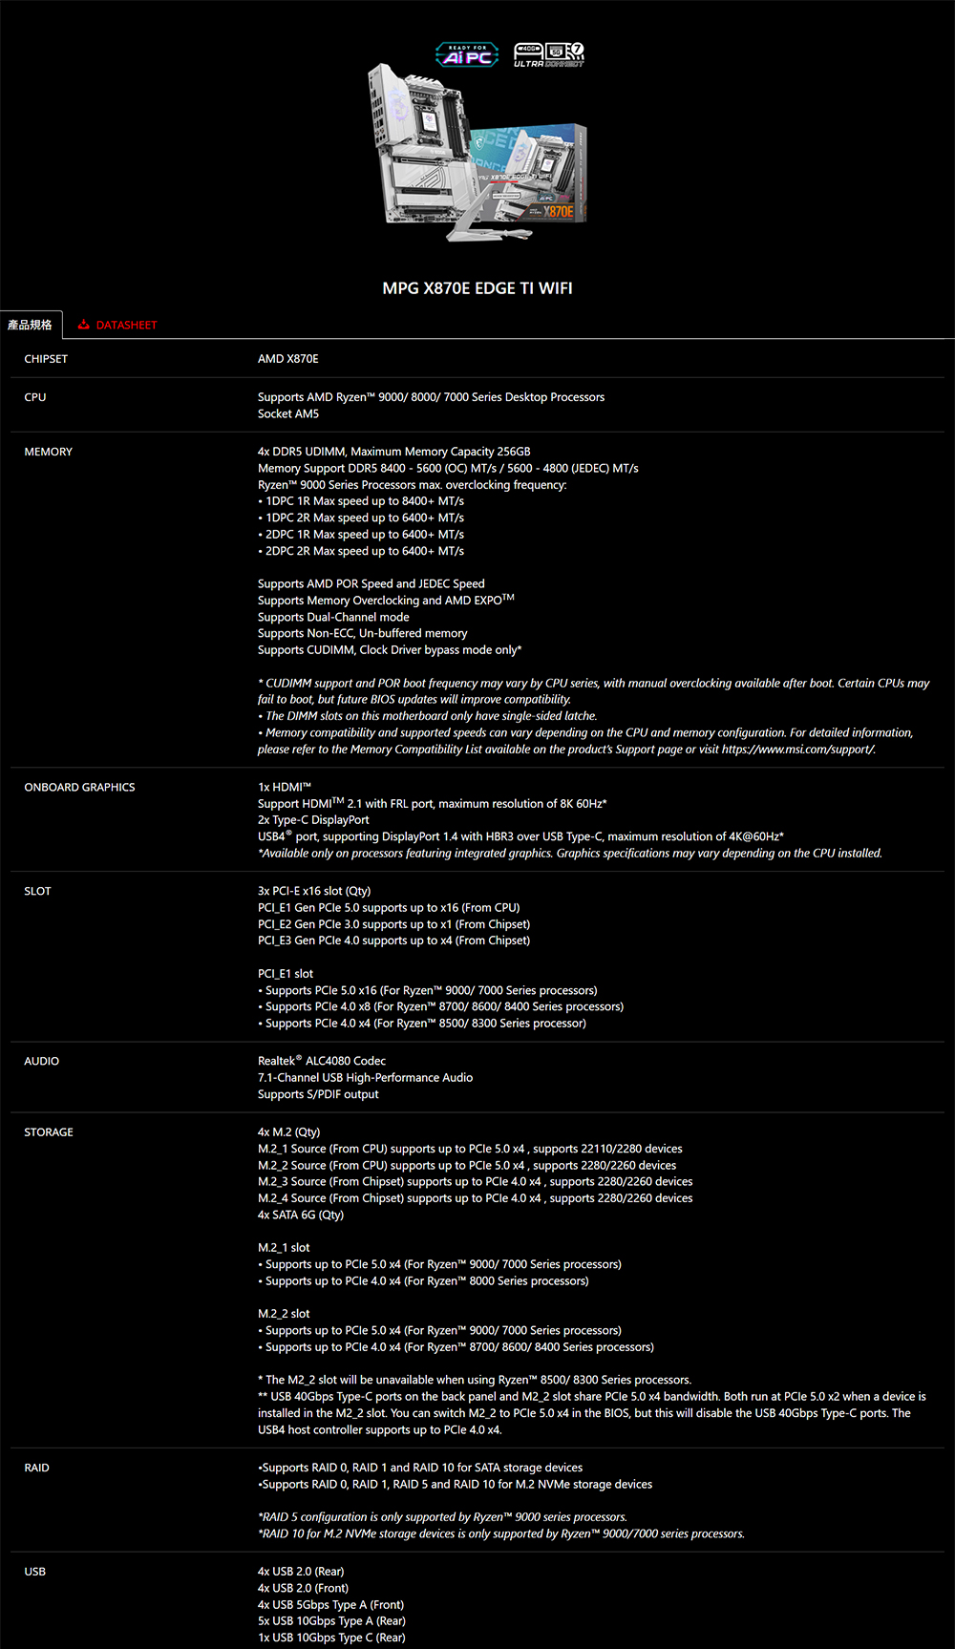Viewport: 955px width, 1649px height.
Task: Click the white motherboard product image
Action: tap(420, 143)
